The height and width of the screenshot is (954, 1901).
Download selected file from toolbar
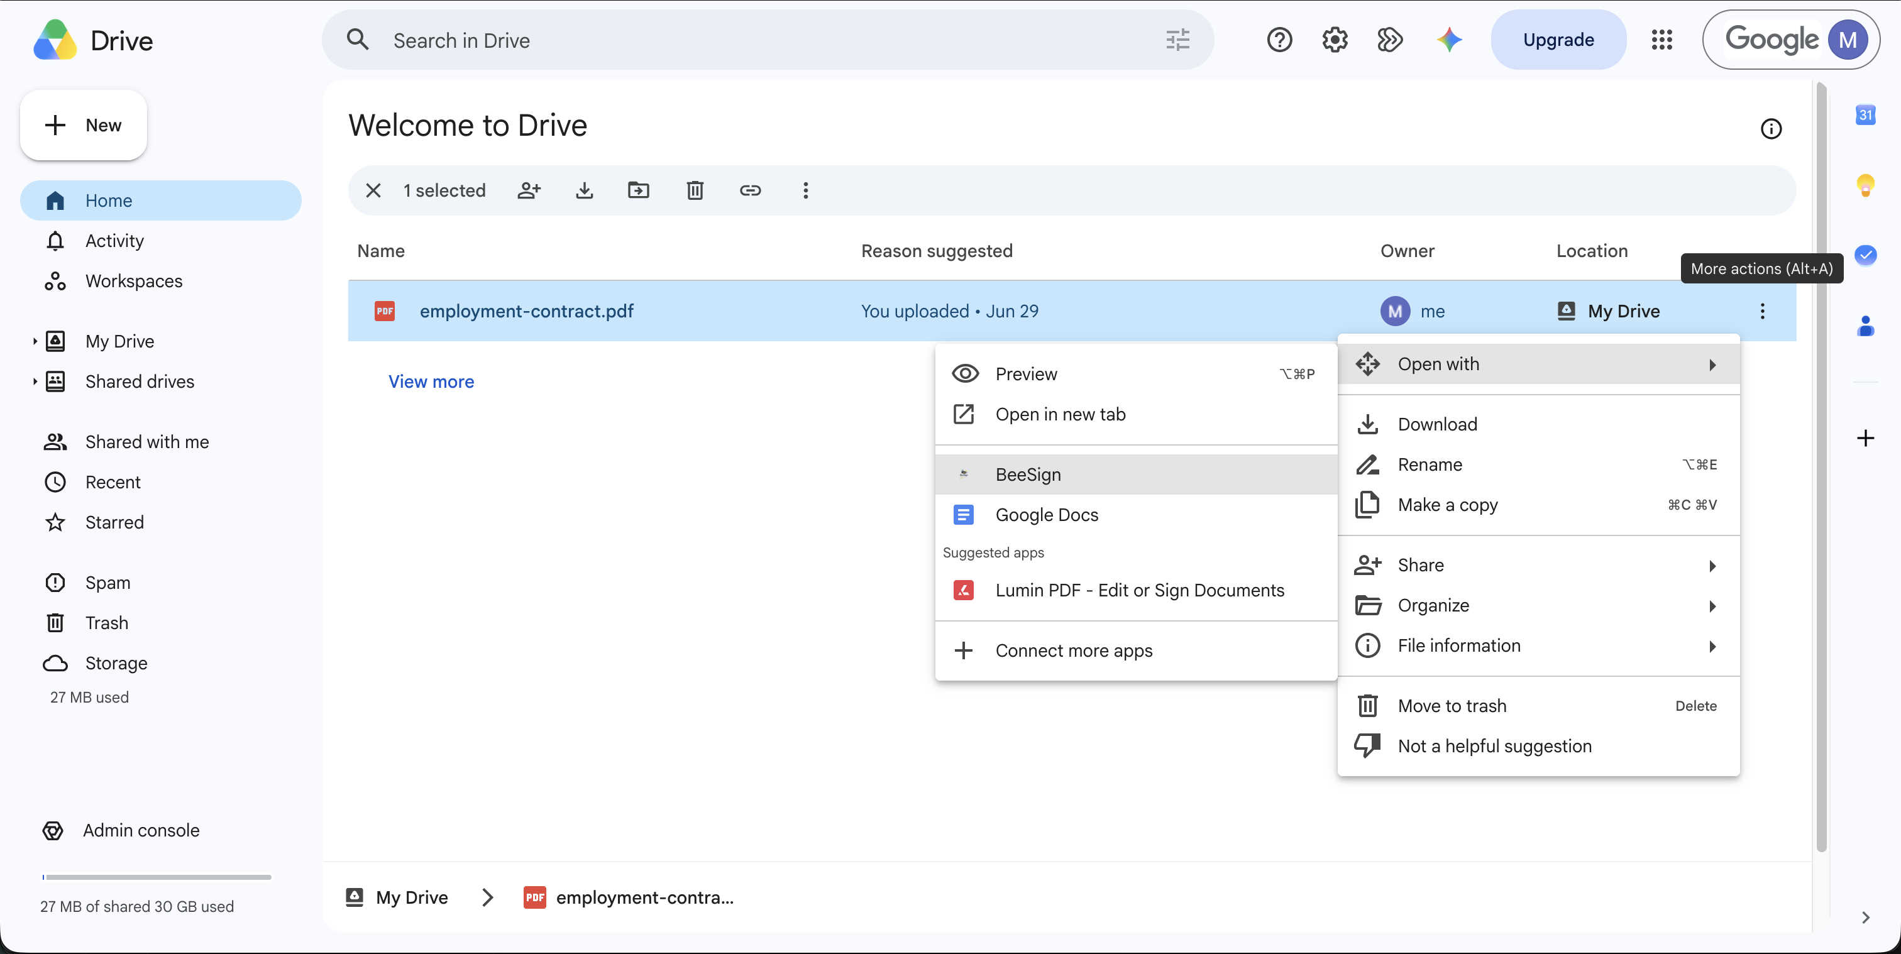[x=585, y=190]
